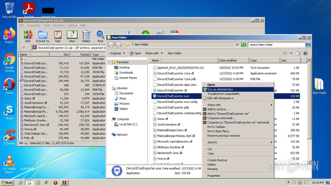Open the CCleaner desktop shortcut
Image resolution: width=331 pixels, height=186 pixels.
tap(9, 137)
